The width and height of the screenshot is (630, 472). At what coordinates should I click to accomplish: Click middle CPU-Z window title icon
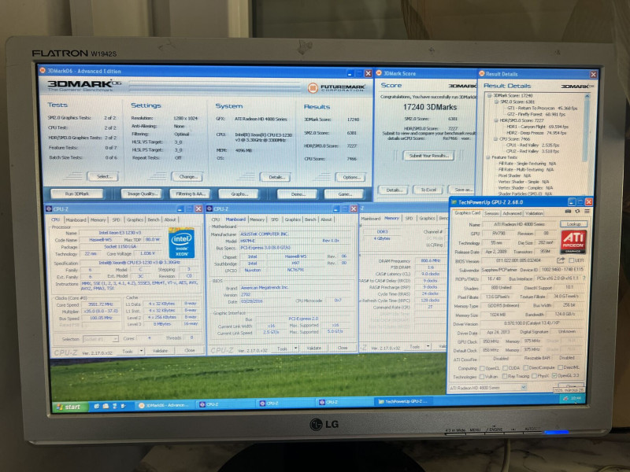click(x=209, y=208)
